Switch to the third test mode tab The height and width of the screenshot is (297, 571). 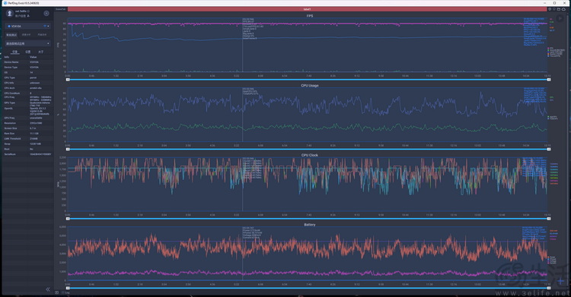42,35
